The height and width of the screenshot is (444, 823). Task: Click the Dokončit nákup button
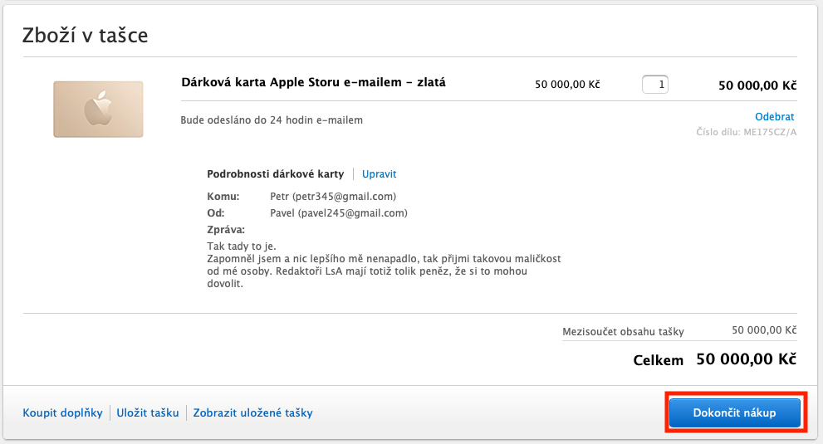coord(735,412)
